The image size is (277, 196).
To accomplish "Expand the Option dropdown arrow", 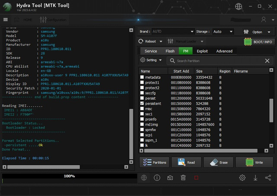I will 269,32.
